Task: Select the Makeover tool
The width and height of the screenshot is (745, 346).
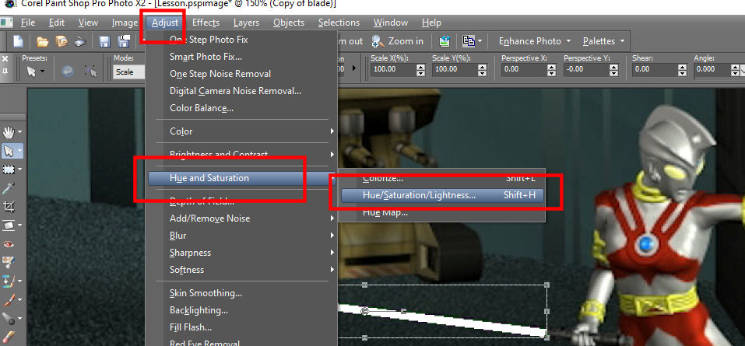Action: [x=8, y=263]
